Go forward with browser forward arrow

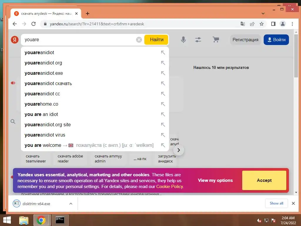pos(24,24)
